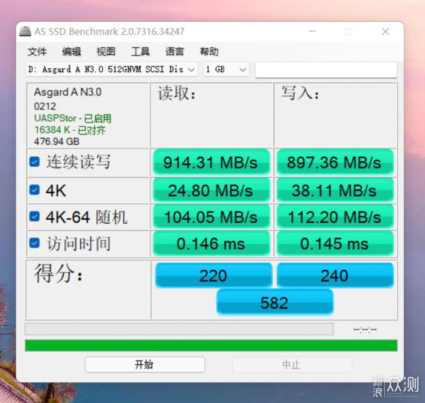The image size is (425, 403).
Task: Click the total score 582
Action: 274,302
